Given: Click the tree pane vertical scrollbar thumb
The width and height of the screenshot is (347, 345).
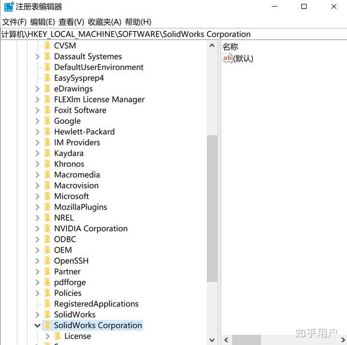Looking at the screenshot, I should tap(212, 209).
